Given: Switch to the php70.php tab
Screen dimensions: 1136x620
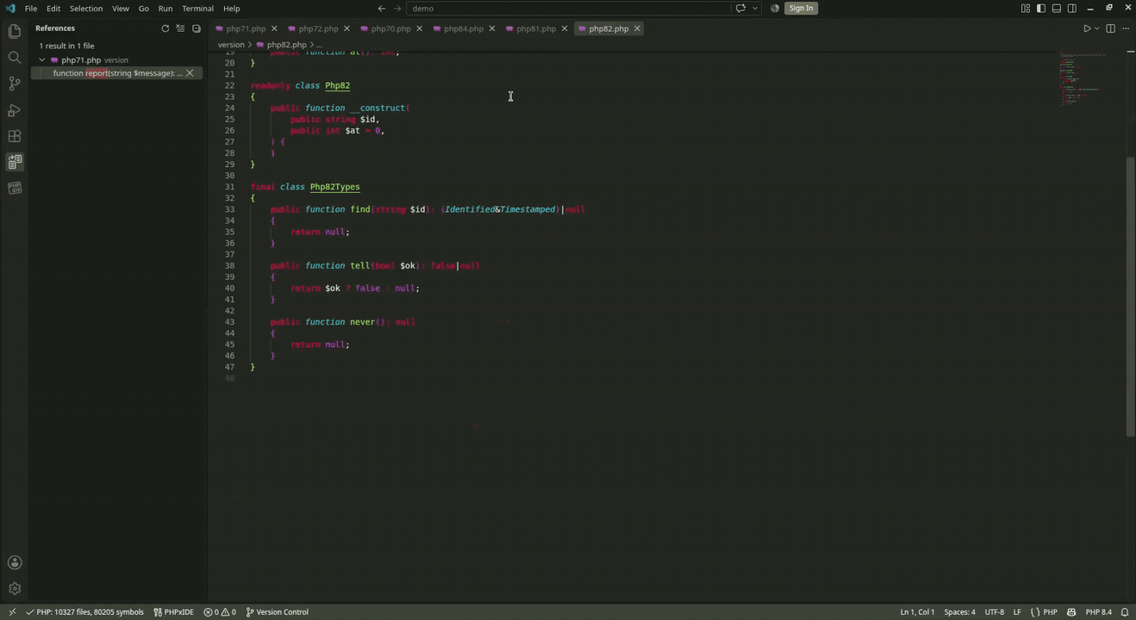Looking at the screenshot, I should [390, 28].
